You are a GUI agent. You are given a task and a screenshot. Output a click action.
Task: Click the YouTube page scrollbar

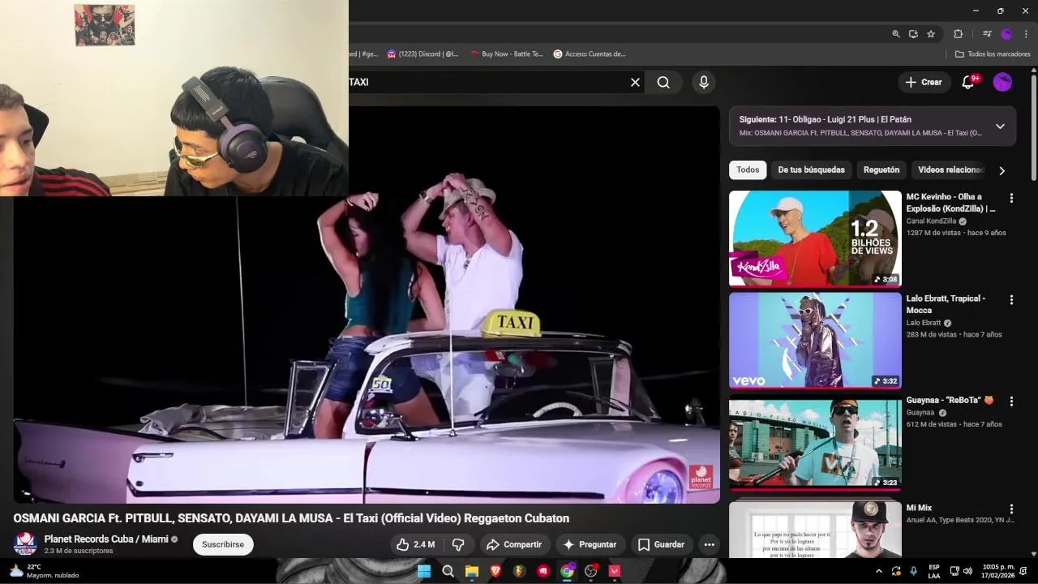[x=1033, y=130]
